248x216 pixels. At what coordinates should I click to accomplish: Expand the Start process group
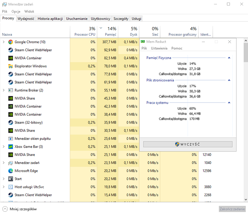4,179
